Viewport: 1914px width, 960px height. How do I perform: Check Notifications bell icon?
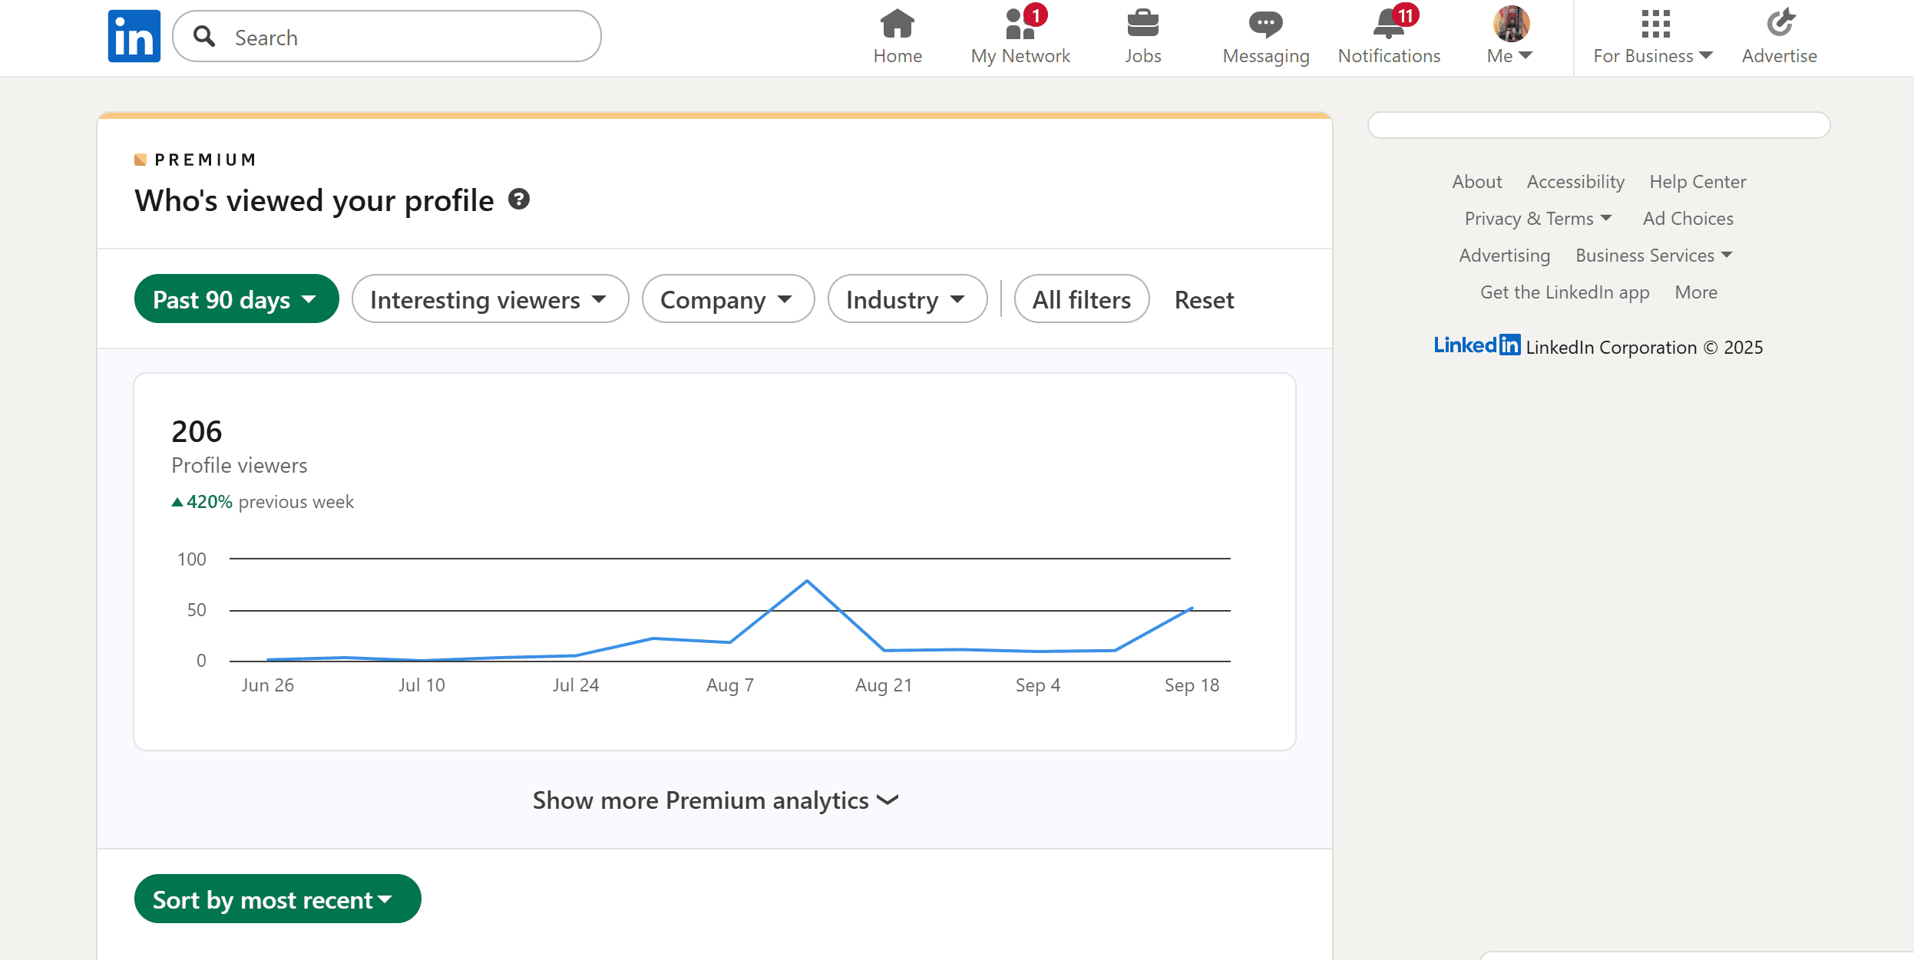1388,25
